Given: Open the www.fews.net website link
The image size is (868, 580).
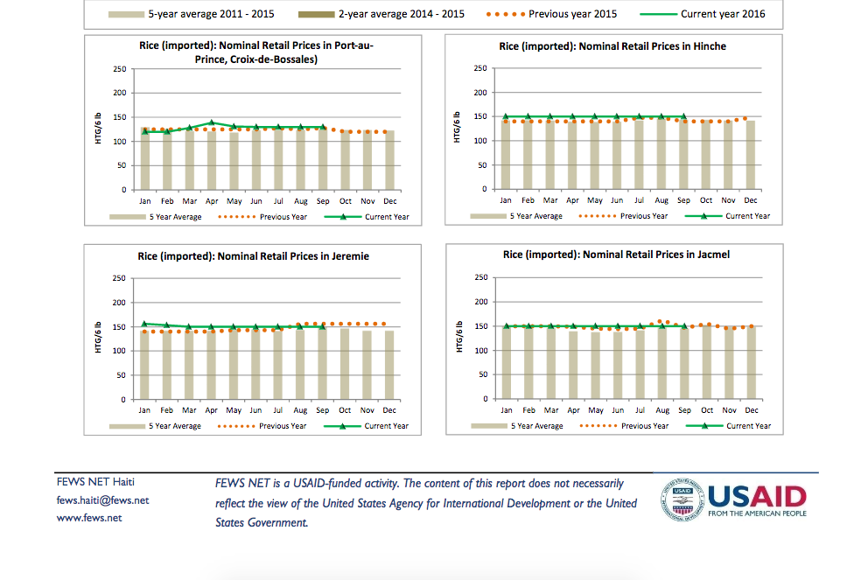Looking at the screenshot, I should click(x=88, y=518).
